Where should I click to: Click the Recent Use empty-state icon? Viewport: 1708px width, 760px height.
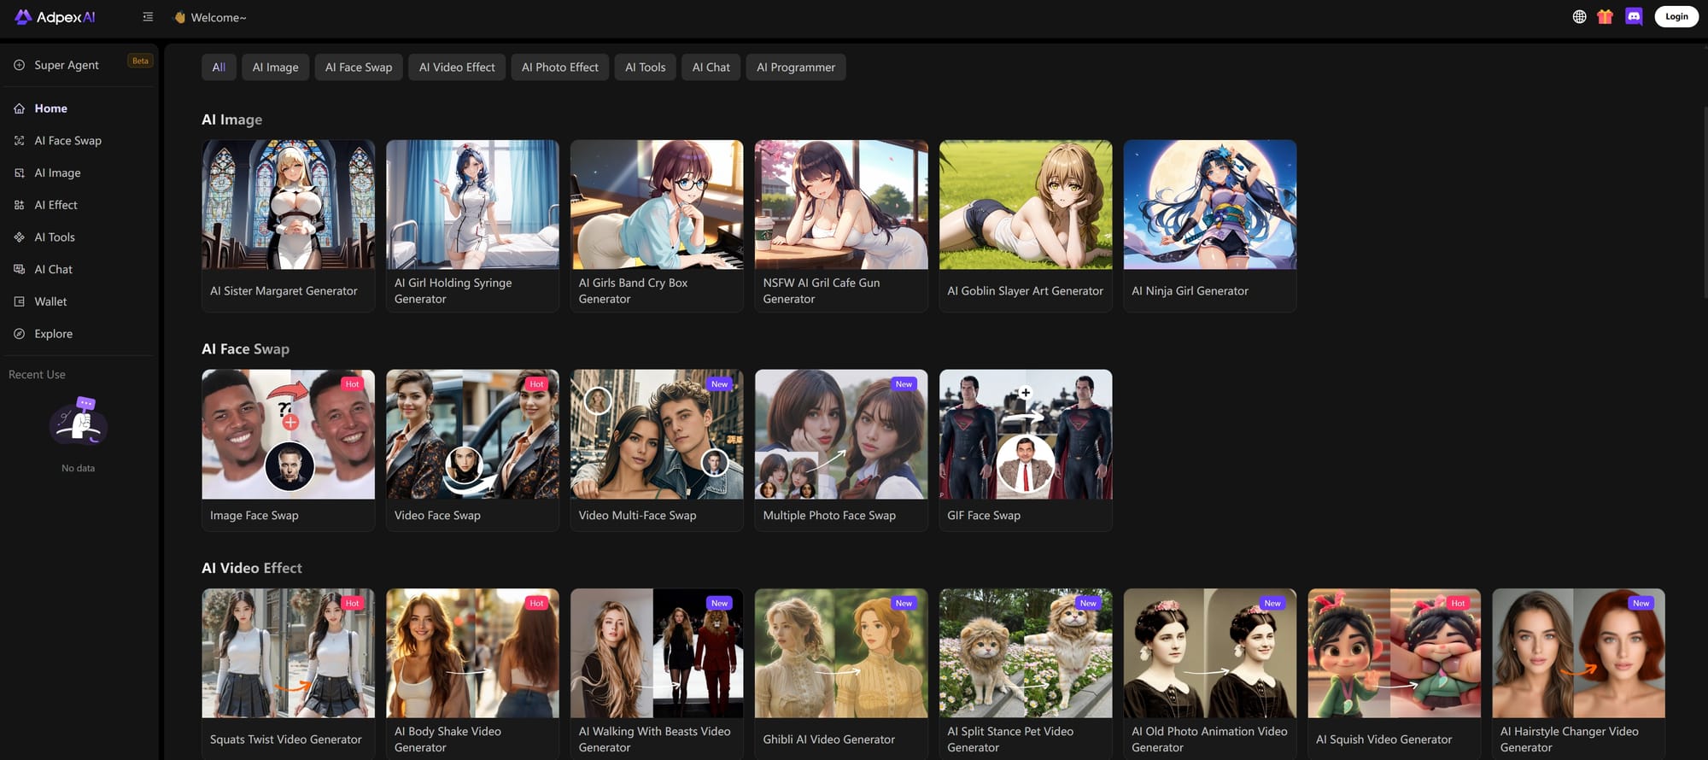(79, 422)
